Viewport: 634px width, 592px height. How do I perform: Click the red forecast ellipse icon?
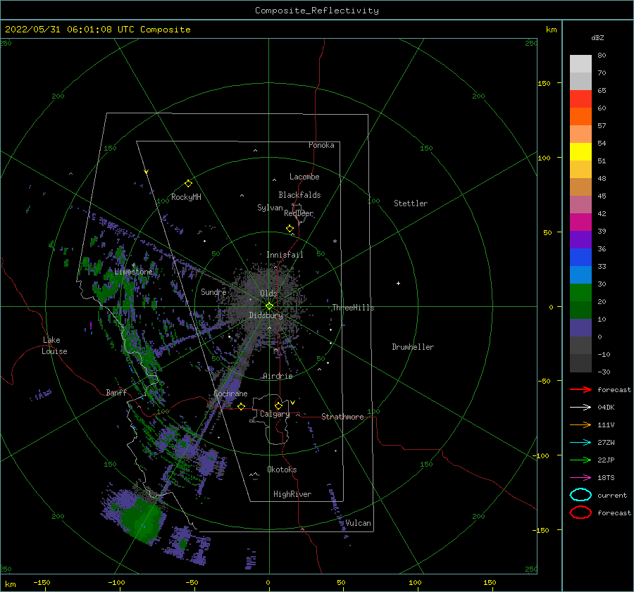coord(580,512)
